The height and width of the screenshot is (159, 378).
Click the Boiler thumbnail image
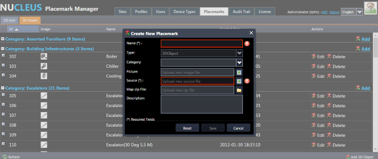click(x=44, y=57)
